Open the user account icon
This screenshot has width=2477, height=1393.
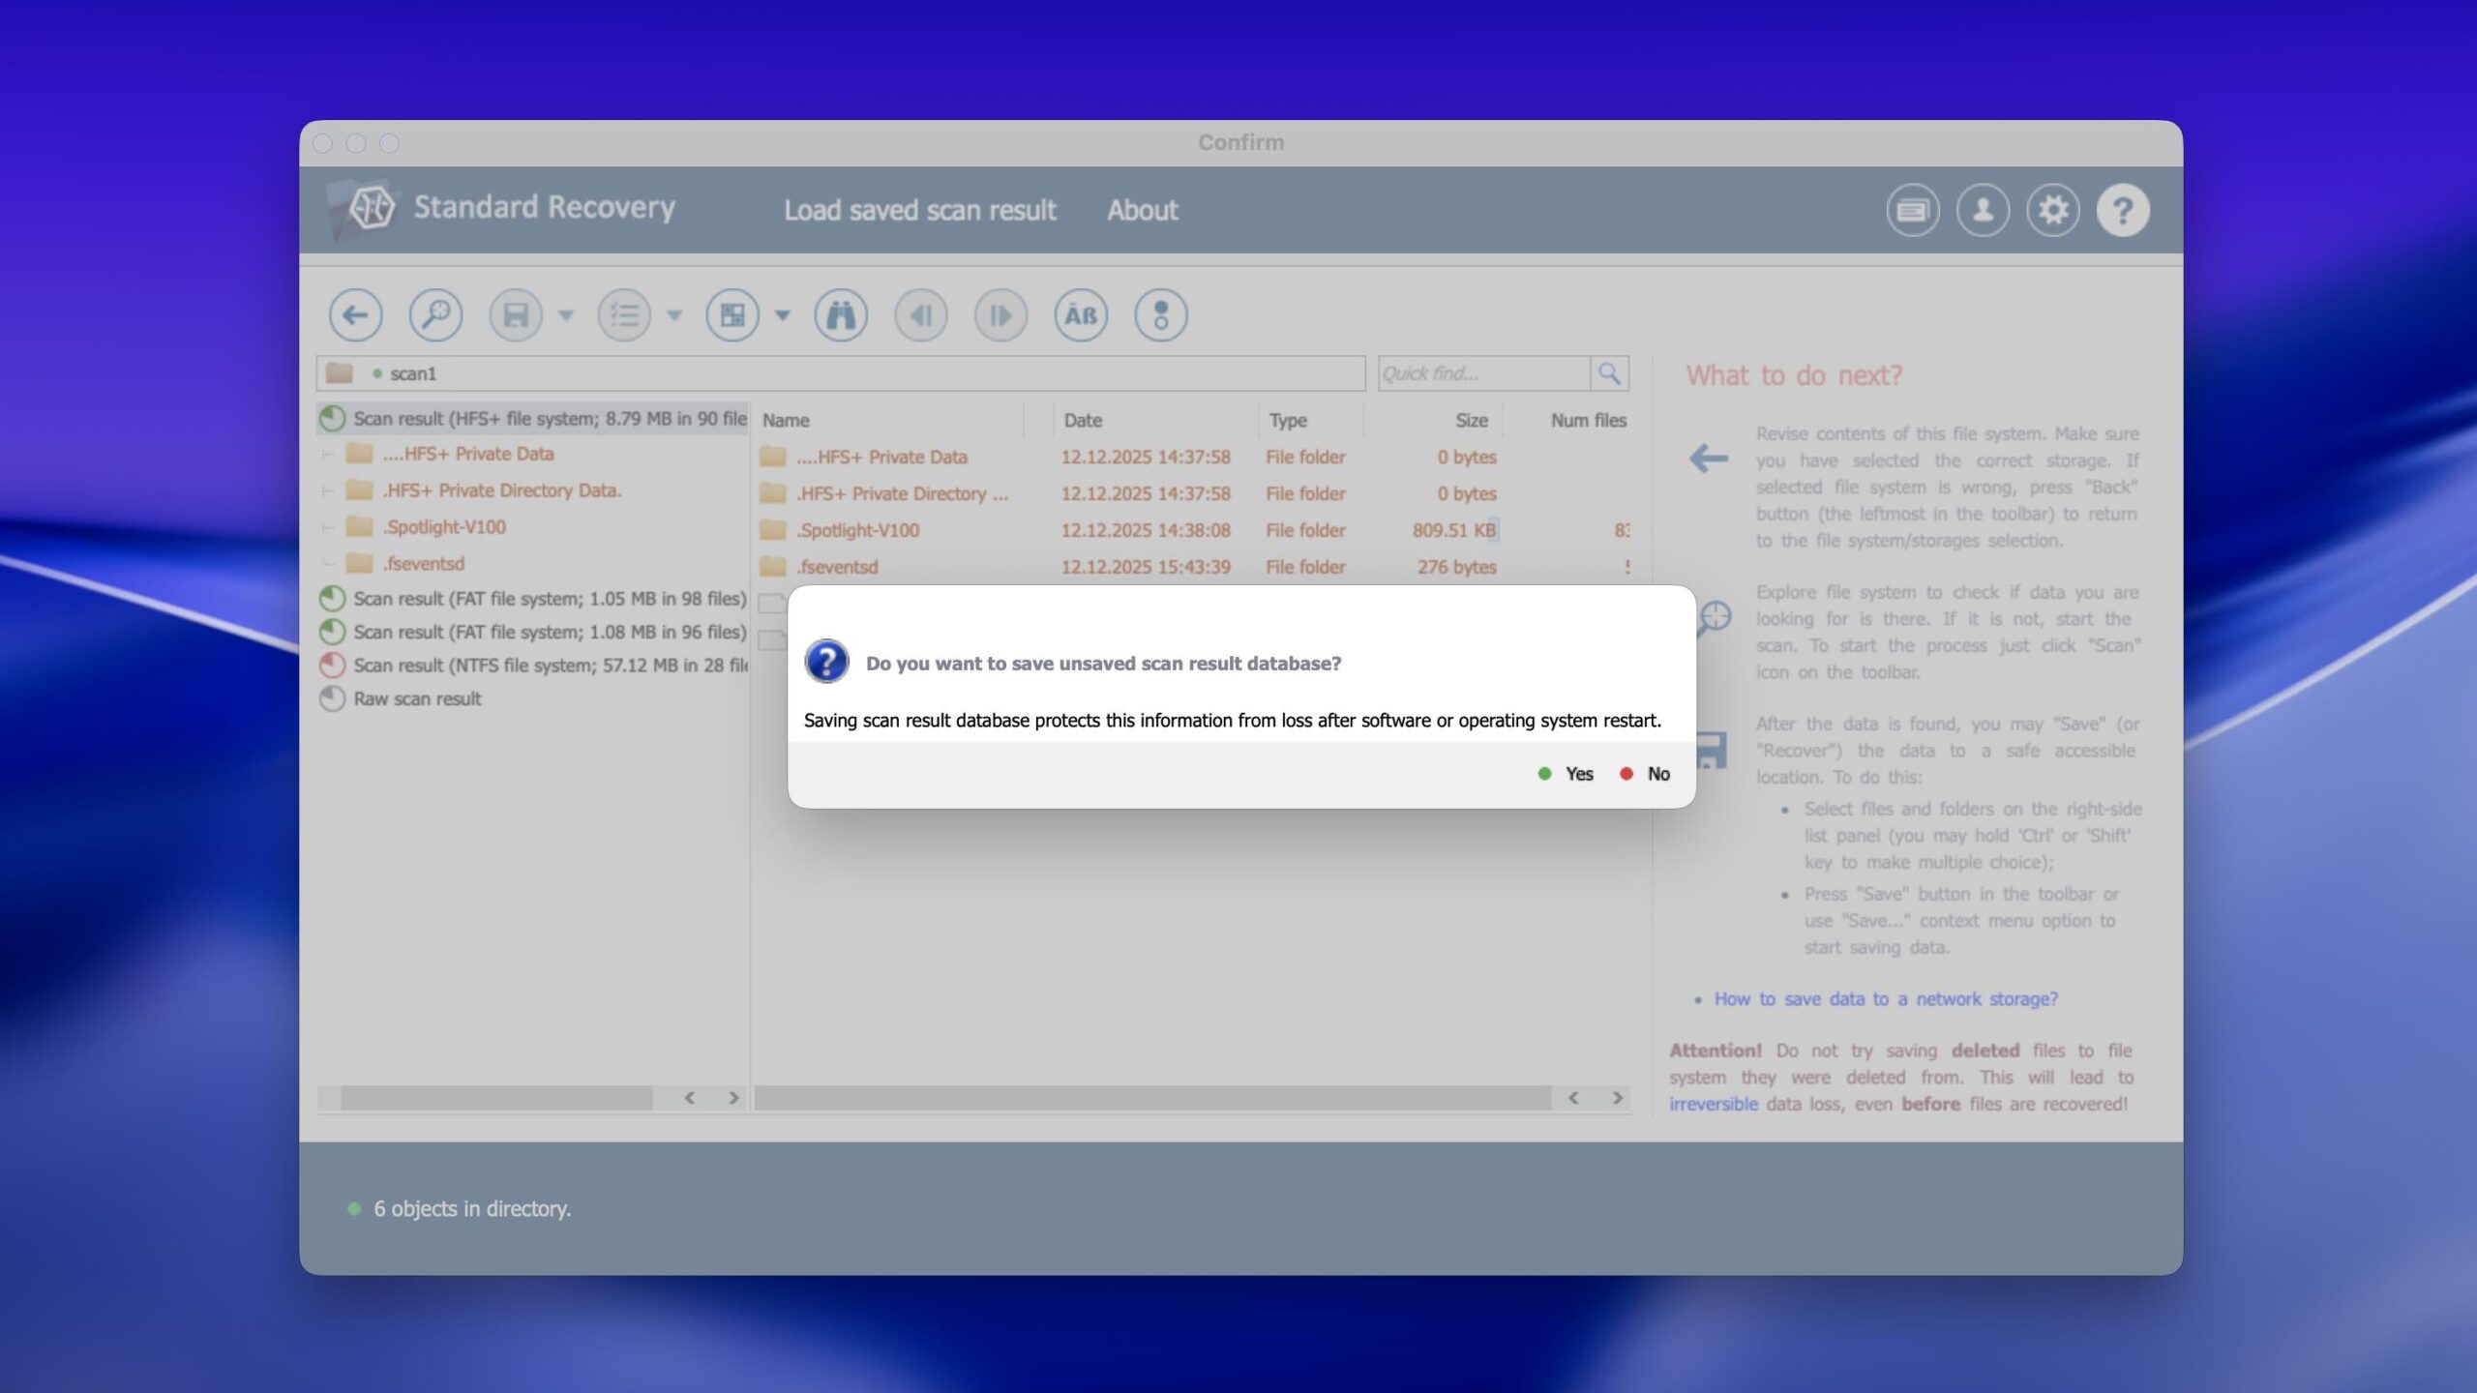coord(1983,210)
